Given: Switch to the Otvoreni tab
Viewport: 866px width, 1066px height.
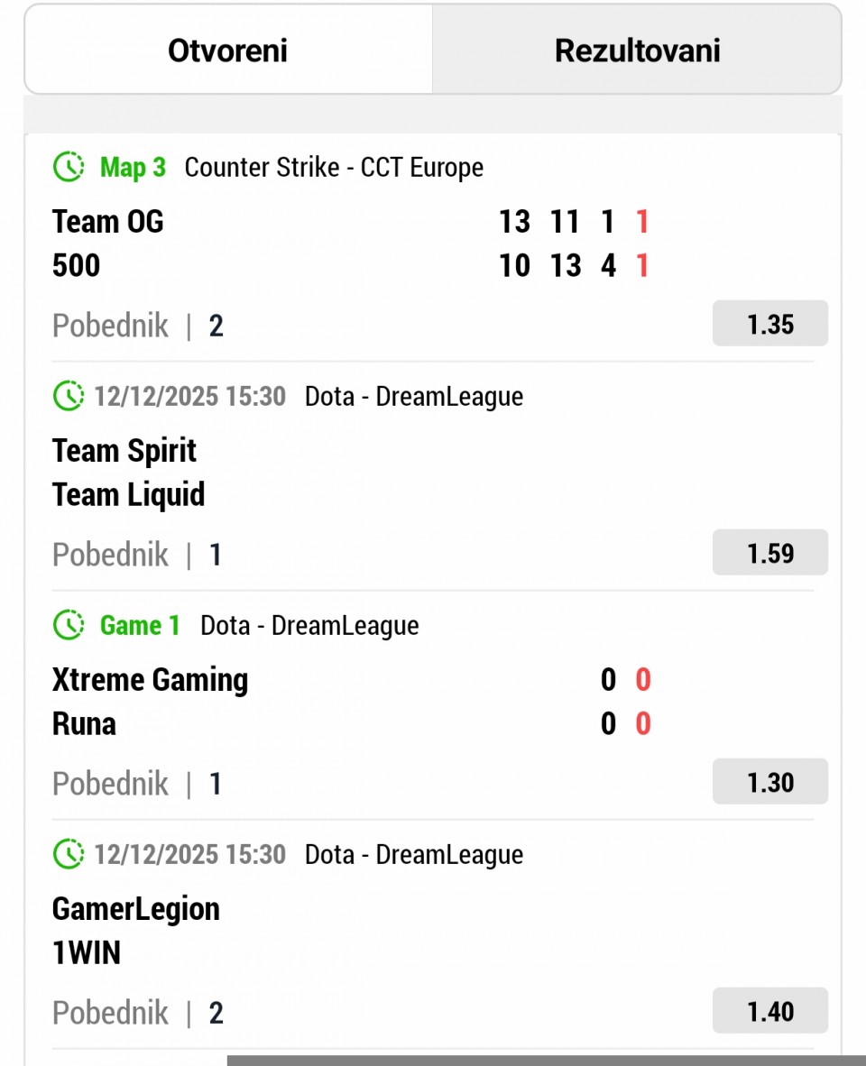Looking at the screenshot, I should coord(227,51).
